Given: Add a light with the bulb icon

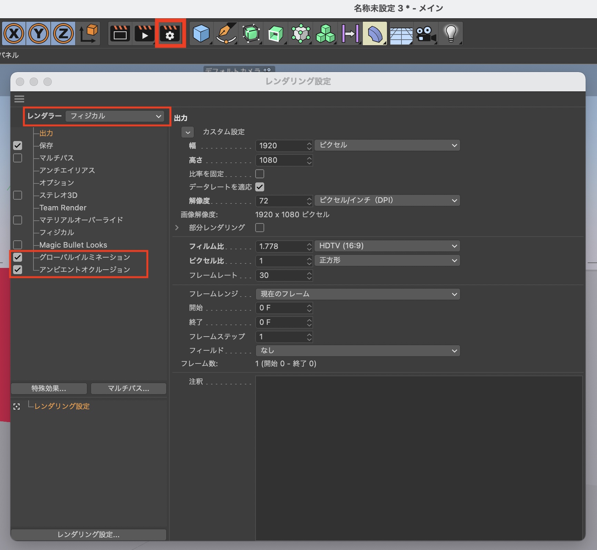Looking at the screenshot, I should coord(451,33).
